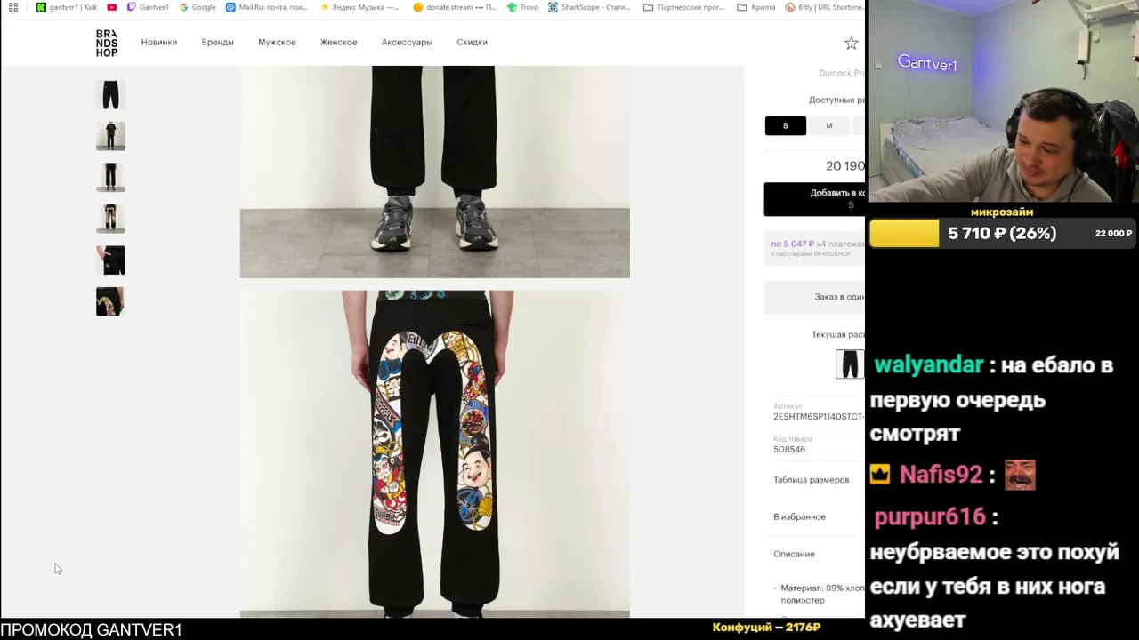This screenshot has height=640, width=1139.
Task: Open the SharkScope bookmark
Action: (x=589, y=7)
